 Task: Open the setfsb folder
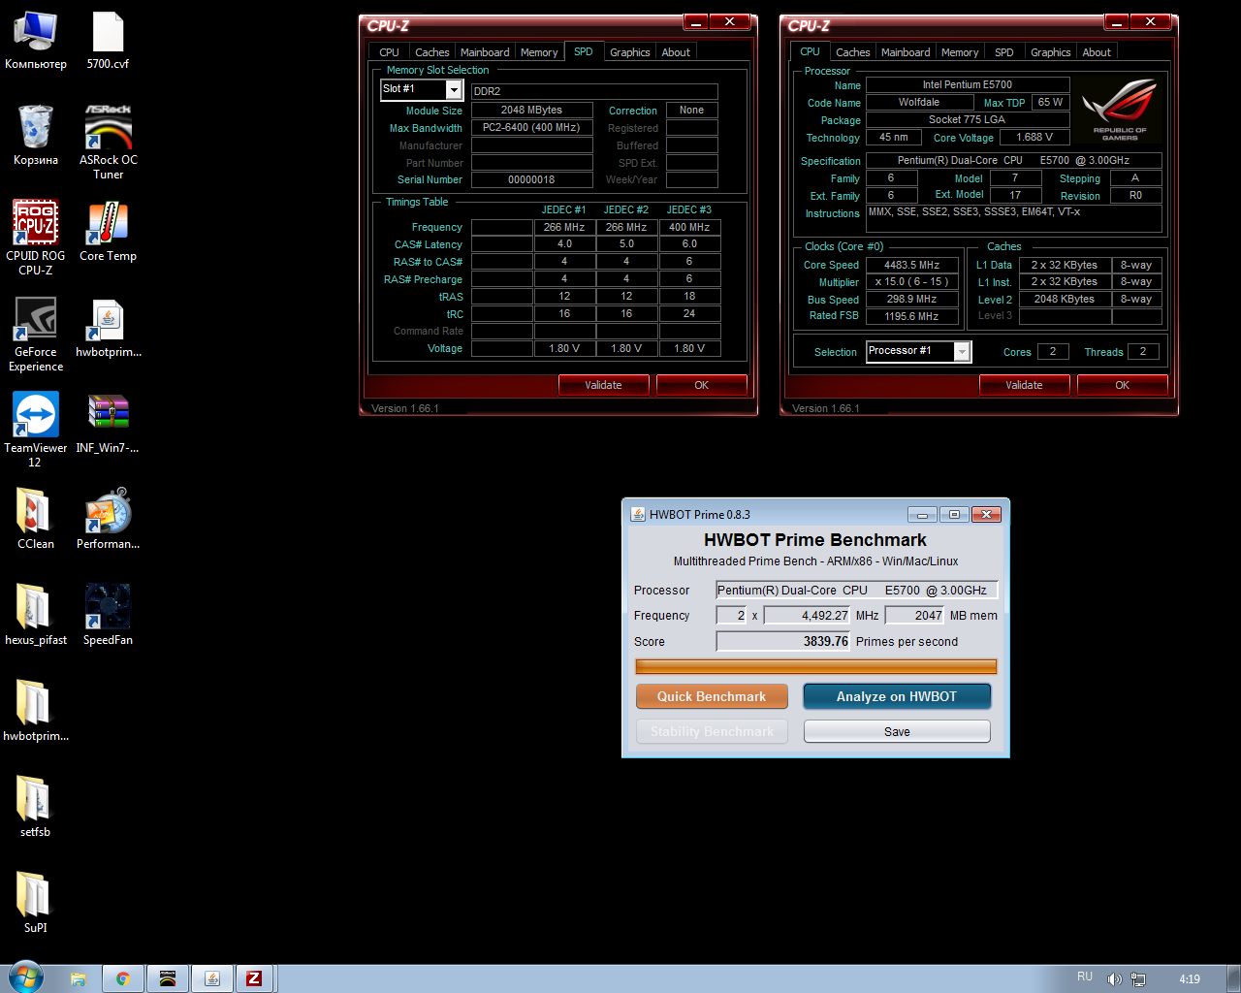point(36,807)
